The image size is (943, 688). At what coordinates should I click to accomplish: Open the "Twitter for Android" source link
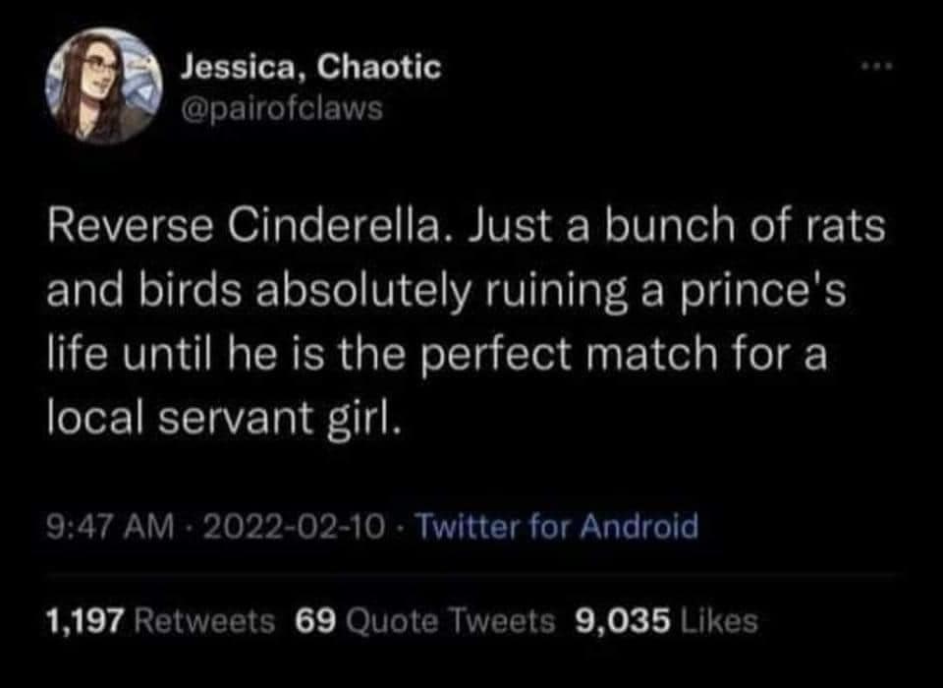click(558, 528)
